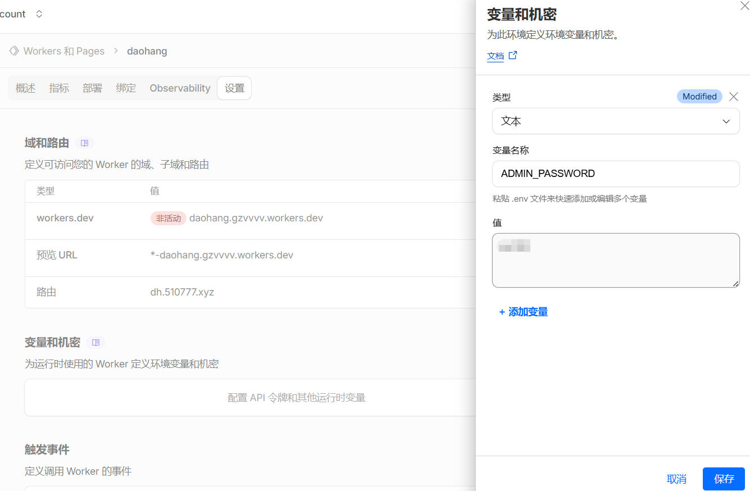Open the 类型 dropdown showing 文本
Viewport: 750px width, 491px height.
615,121
